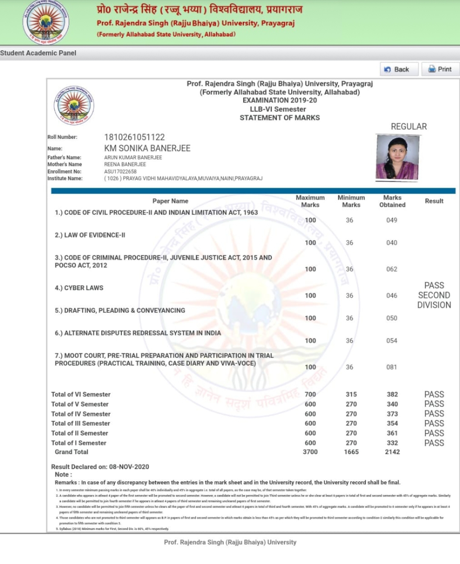Click the PASS SECOND DIVISION result text

(x=434, y=295)
